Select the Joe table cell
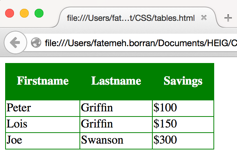237x159 pixels. pos(43,141)
